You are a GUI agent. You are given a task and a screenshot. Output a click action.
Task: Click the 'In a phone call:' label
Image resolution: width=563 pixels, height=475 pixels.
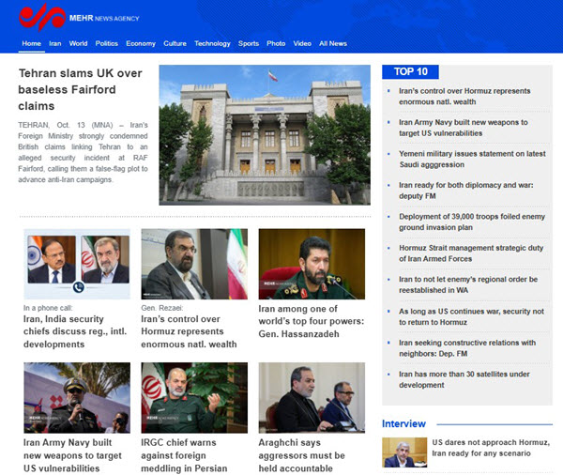click(48, 308)
